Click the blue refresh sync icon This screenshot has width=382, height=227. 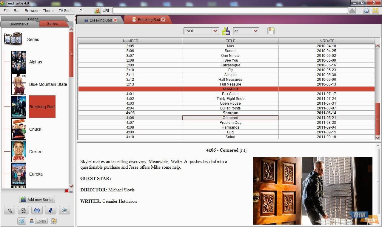click(37, 210)
